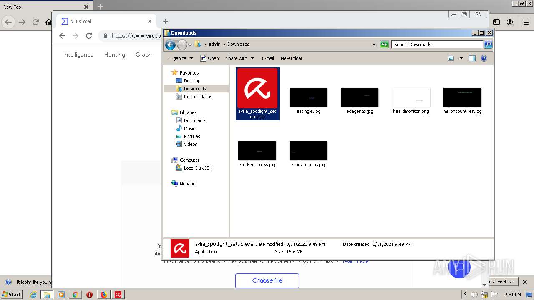Screen dimensions: 534x300
Task: Select Libraries in navigation pane
Action: (x=188, y=112)
